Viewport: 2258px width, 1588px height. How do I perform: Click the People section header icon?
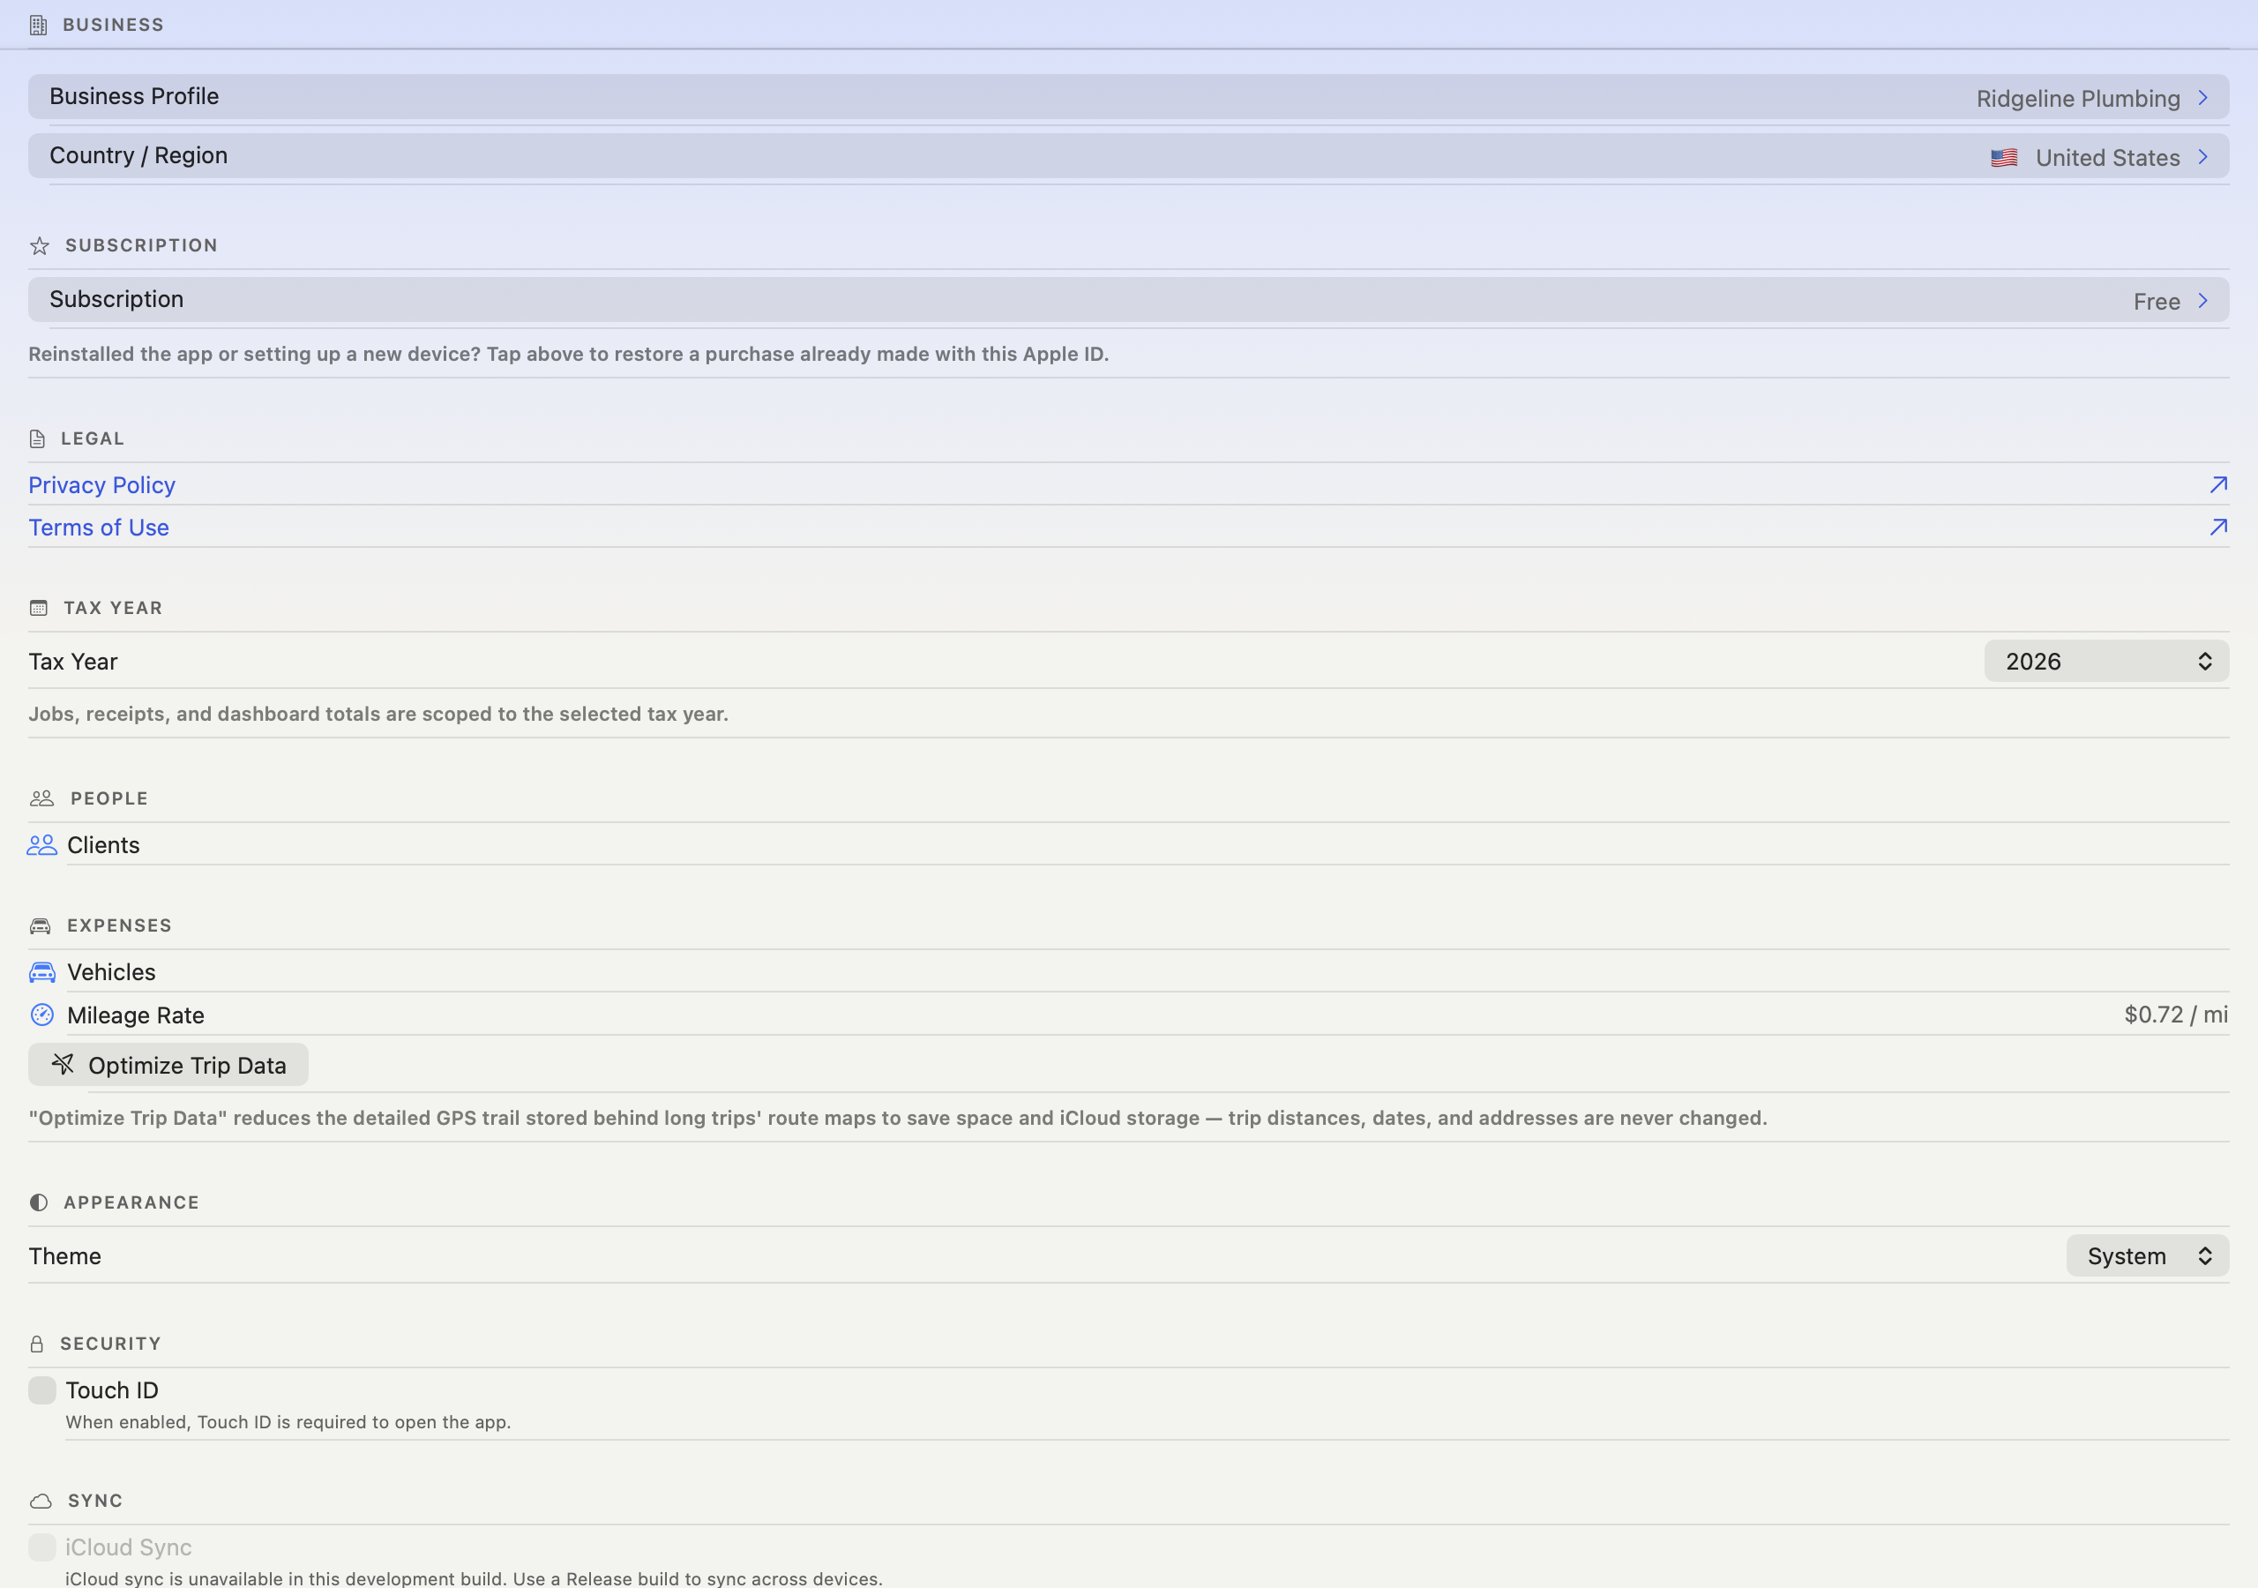click(x=41, y=798)
